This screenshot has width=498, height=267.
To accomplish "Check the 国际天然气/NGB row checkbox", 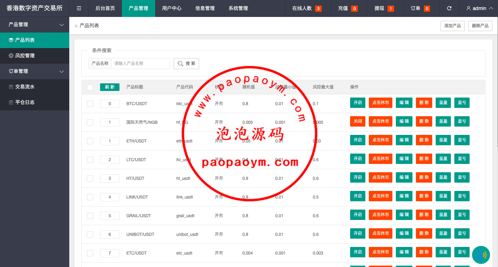I will (x=90, y=122).
